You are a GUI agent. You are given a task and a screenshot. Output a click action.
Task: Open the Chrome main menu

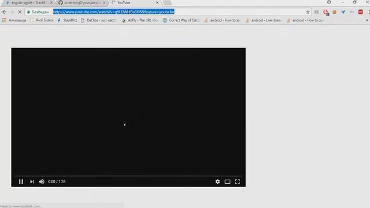click(369, 12)
